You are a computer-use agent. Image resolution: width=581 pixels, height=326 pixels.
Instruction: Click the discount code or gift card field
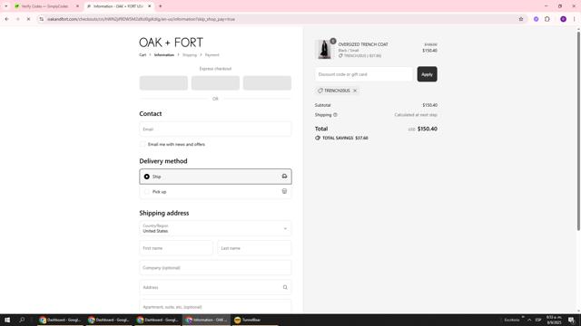point(363,74)
